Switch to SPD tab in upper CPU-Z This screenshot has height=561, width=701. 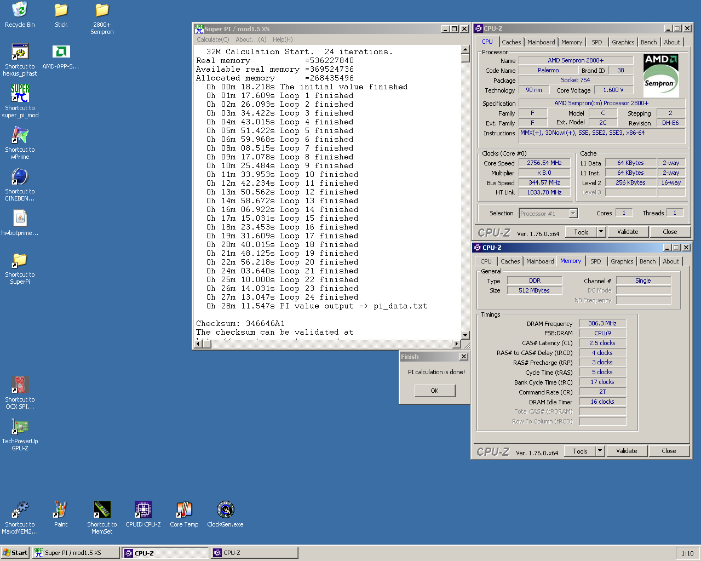pyautogui.click(x=597, y=42)
